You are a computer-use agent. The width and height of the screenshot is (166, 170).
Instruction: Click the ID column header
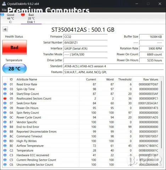pos(11,79)
